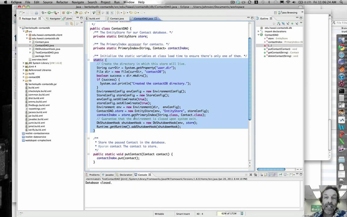Image resolution: width=347 pixels, height=217 pixels.
Task: Toggle Link with Editor in Package Explorer
Action: pos(71,23)
